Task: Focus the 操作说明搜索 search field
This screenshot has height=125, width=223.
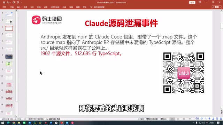Action: click(x=99, y=7)
